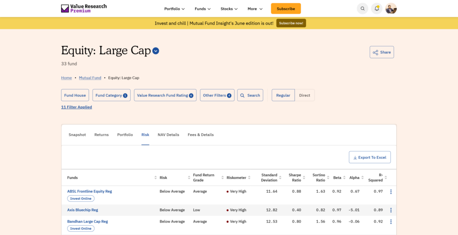Sort by Standard Deviation column arrows

pos(280,178)
